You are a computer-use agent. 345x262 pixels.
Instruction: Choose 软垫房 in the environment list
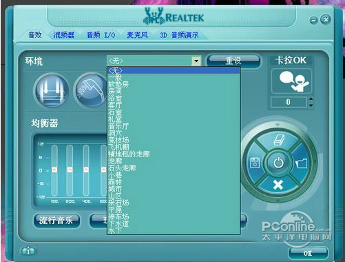tap(174, 84)
